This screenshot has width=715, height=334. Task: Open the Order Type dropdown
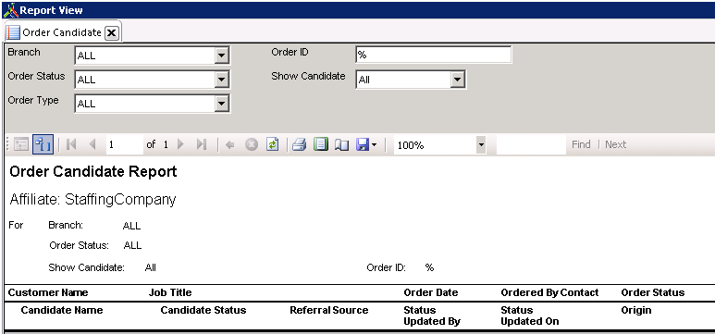[x=221, y=104]
